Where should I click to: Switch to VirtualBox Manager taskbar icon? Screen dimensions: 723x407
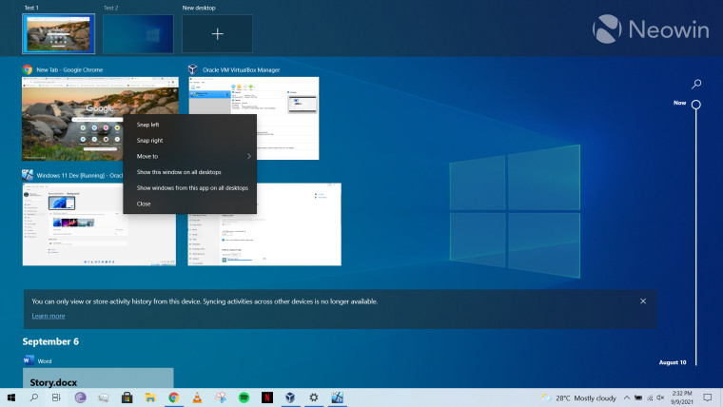tap(290, 397)
